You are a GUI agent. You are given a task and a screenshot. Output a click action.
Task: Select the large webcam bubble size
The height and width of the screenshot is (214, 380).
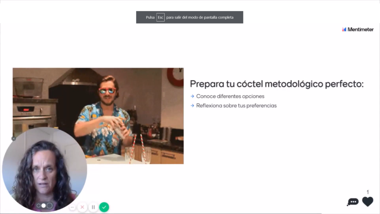click(49, 205)
